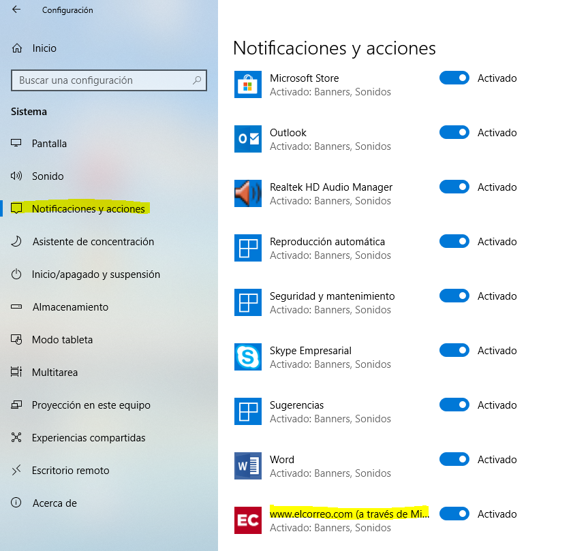This screenshot has width=588, height=551.
Task: Click the Outlook app icon
Action: click(x=248, y=139)
